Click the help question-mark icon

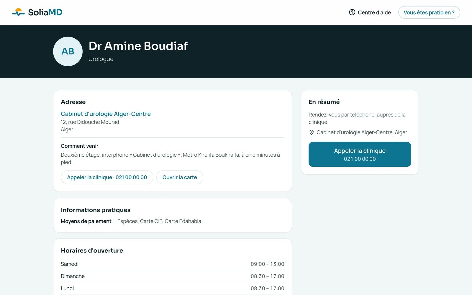[352, 12]
